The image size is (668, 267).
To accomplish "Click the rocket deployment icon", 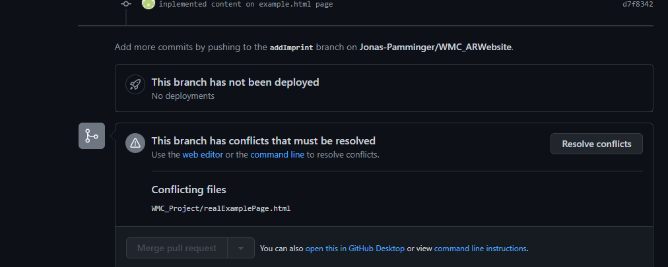I will [135, 84].
